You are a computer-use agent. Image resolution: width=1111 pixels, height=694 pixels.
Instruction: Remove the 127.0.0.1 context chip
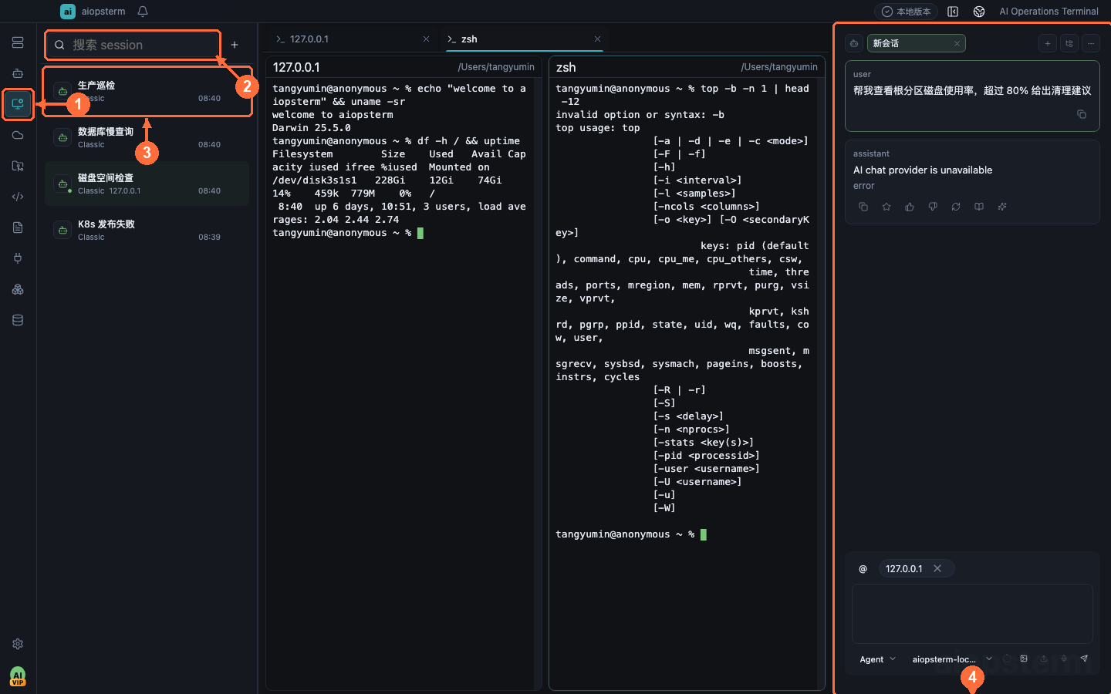pyautogui.click(x=937, y=568)
